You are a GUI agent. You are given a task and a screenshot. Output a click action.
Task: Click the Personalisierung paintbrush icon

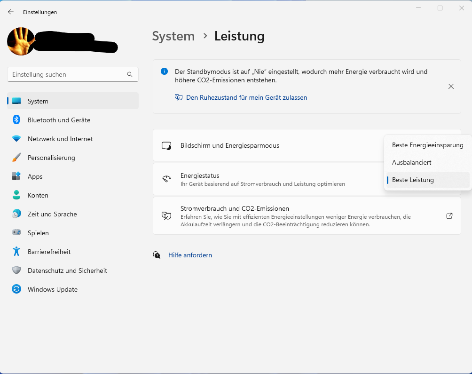(16, 158)
